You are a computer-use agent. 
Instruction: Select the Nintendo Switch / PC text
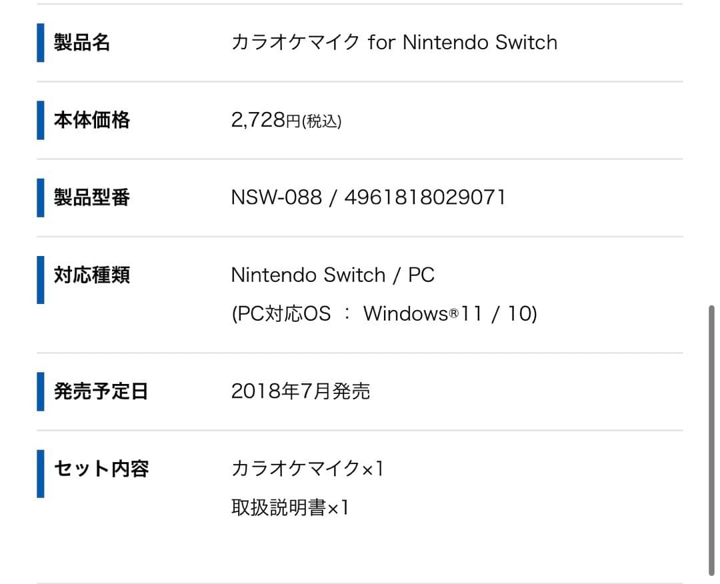(x=333, y=275)
